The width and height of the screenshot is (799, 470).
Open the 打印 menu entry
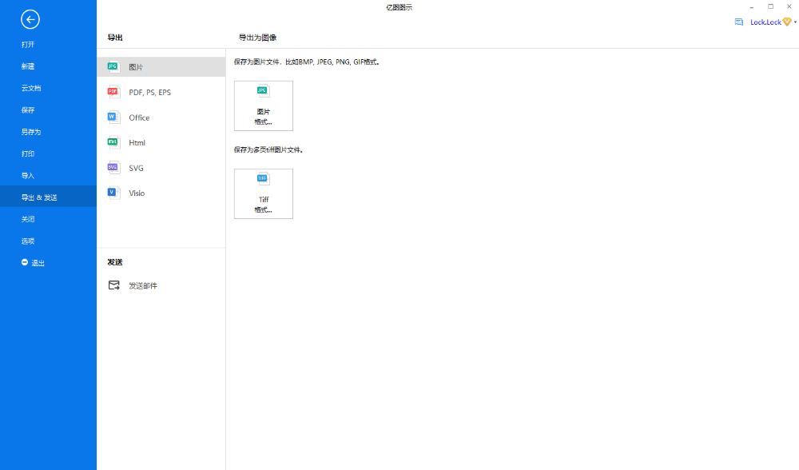28,153
